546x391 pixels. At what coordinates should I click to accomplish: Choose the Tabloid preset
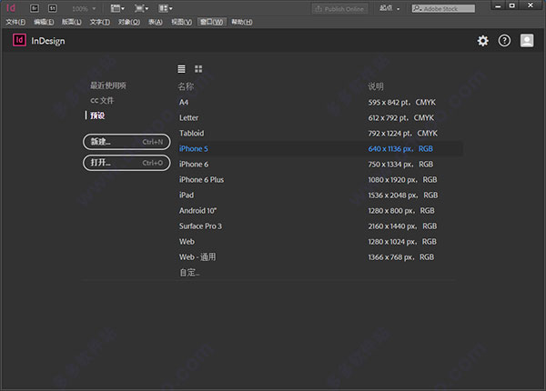click(x=320, y=134)
